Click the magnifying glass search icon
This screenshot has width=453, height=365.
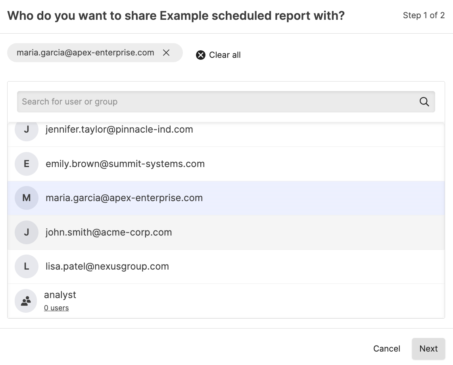(424, 102)
